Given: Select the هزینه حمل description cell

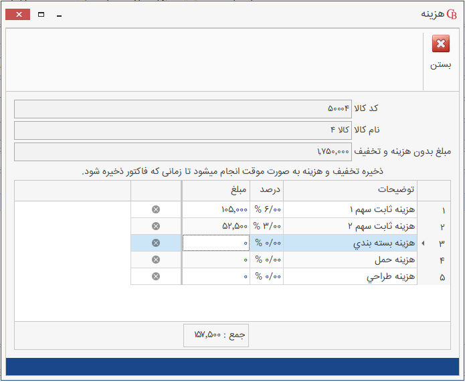Looking at the screenshot, I should (x=350, y=260).
